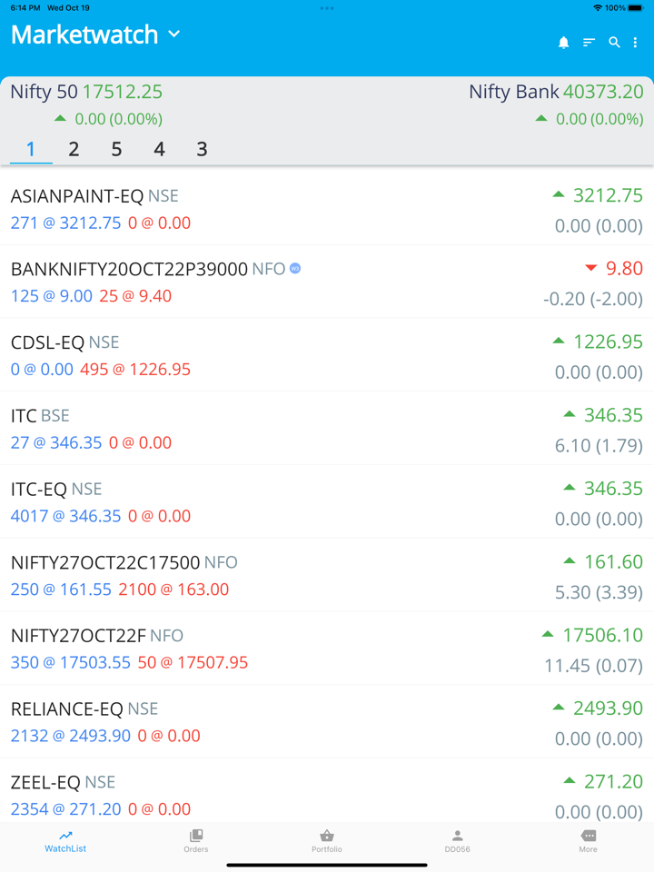Switch to watchlist tab 2
Viewport: 654px width, 872px height.
point(74,149)
